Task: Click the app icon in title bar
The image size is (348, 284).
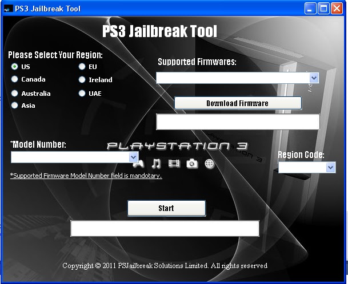Action: point(8,9)
